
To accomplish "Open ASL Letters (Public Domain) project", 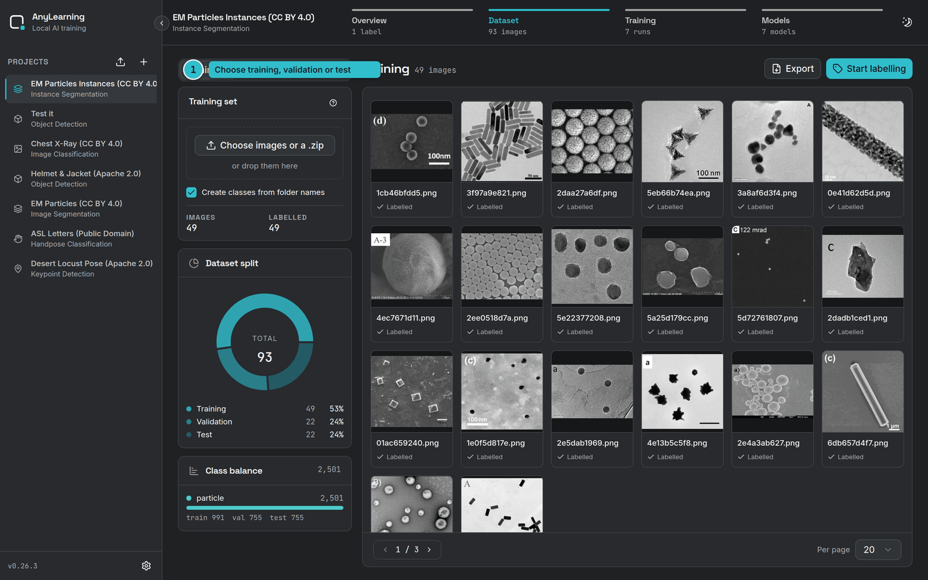I will 81,238.
